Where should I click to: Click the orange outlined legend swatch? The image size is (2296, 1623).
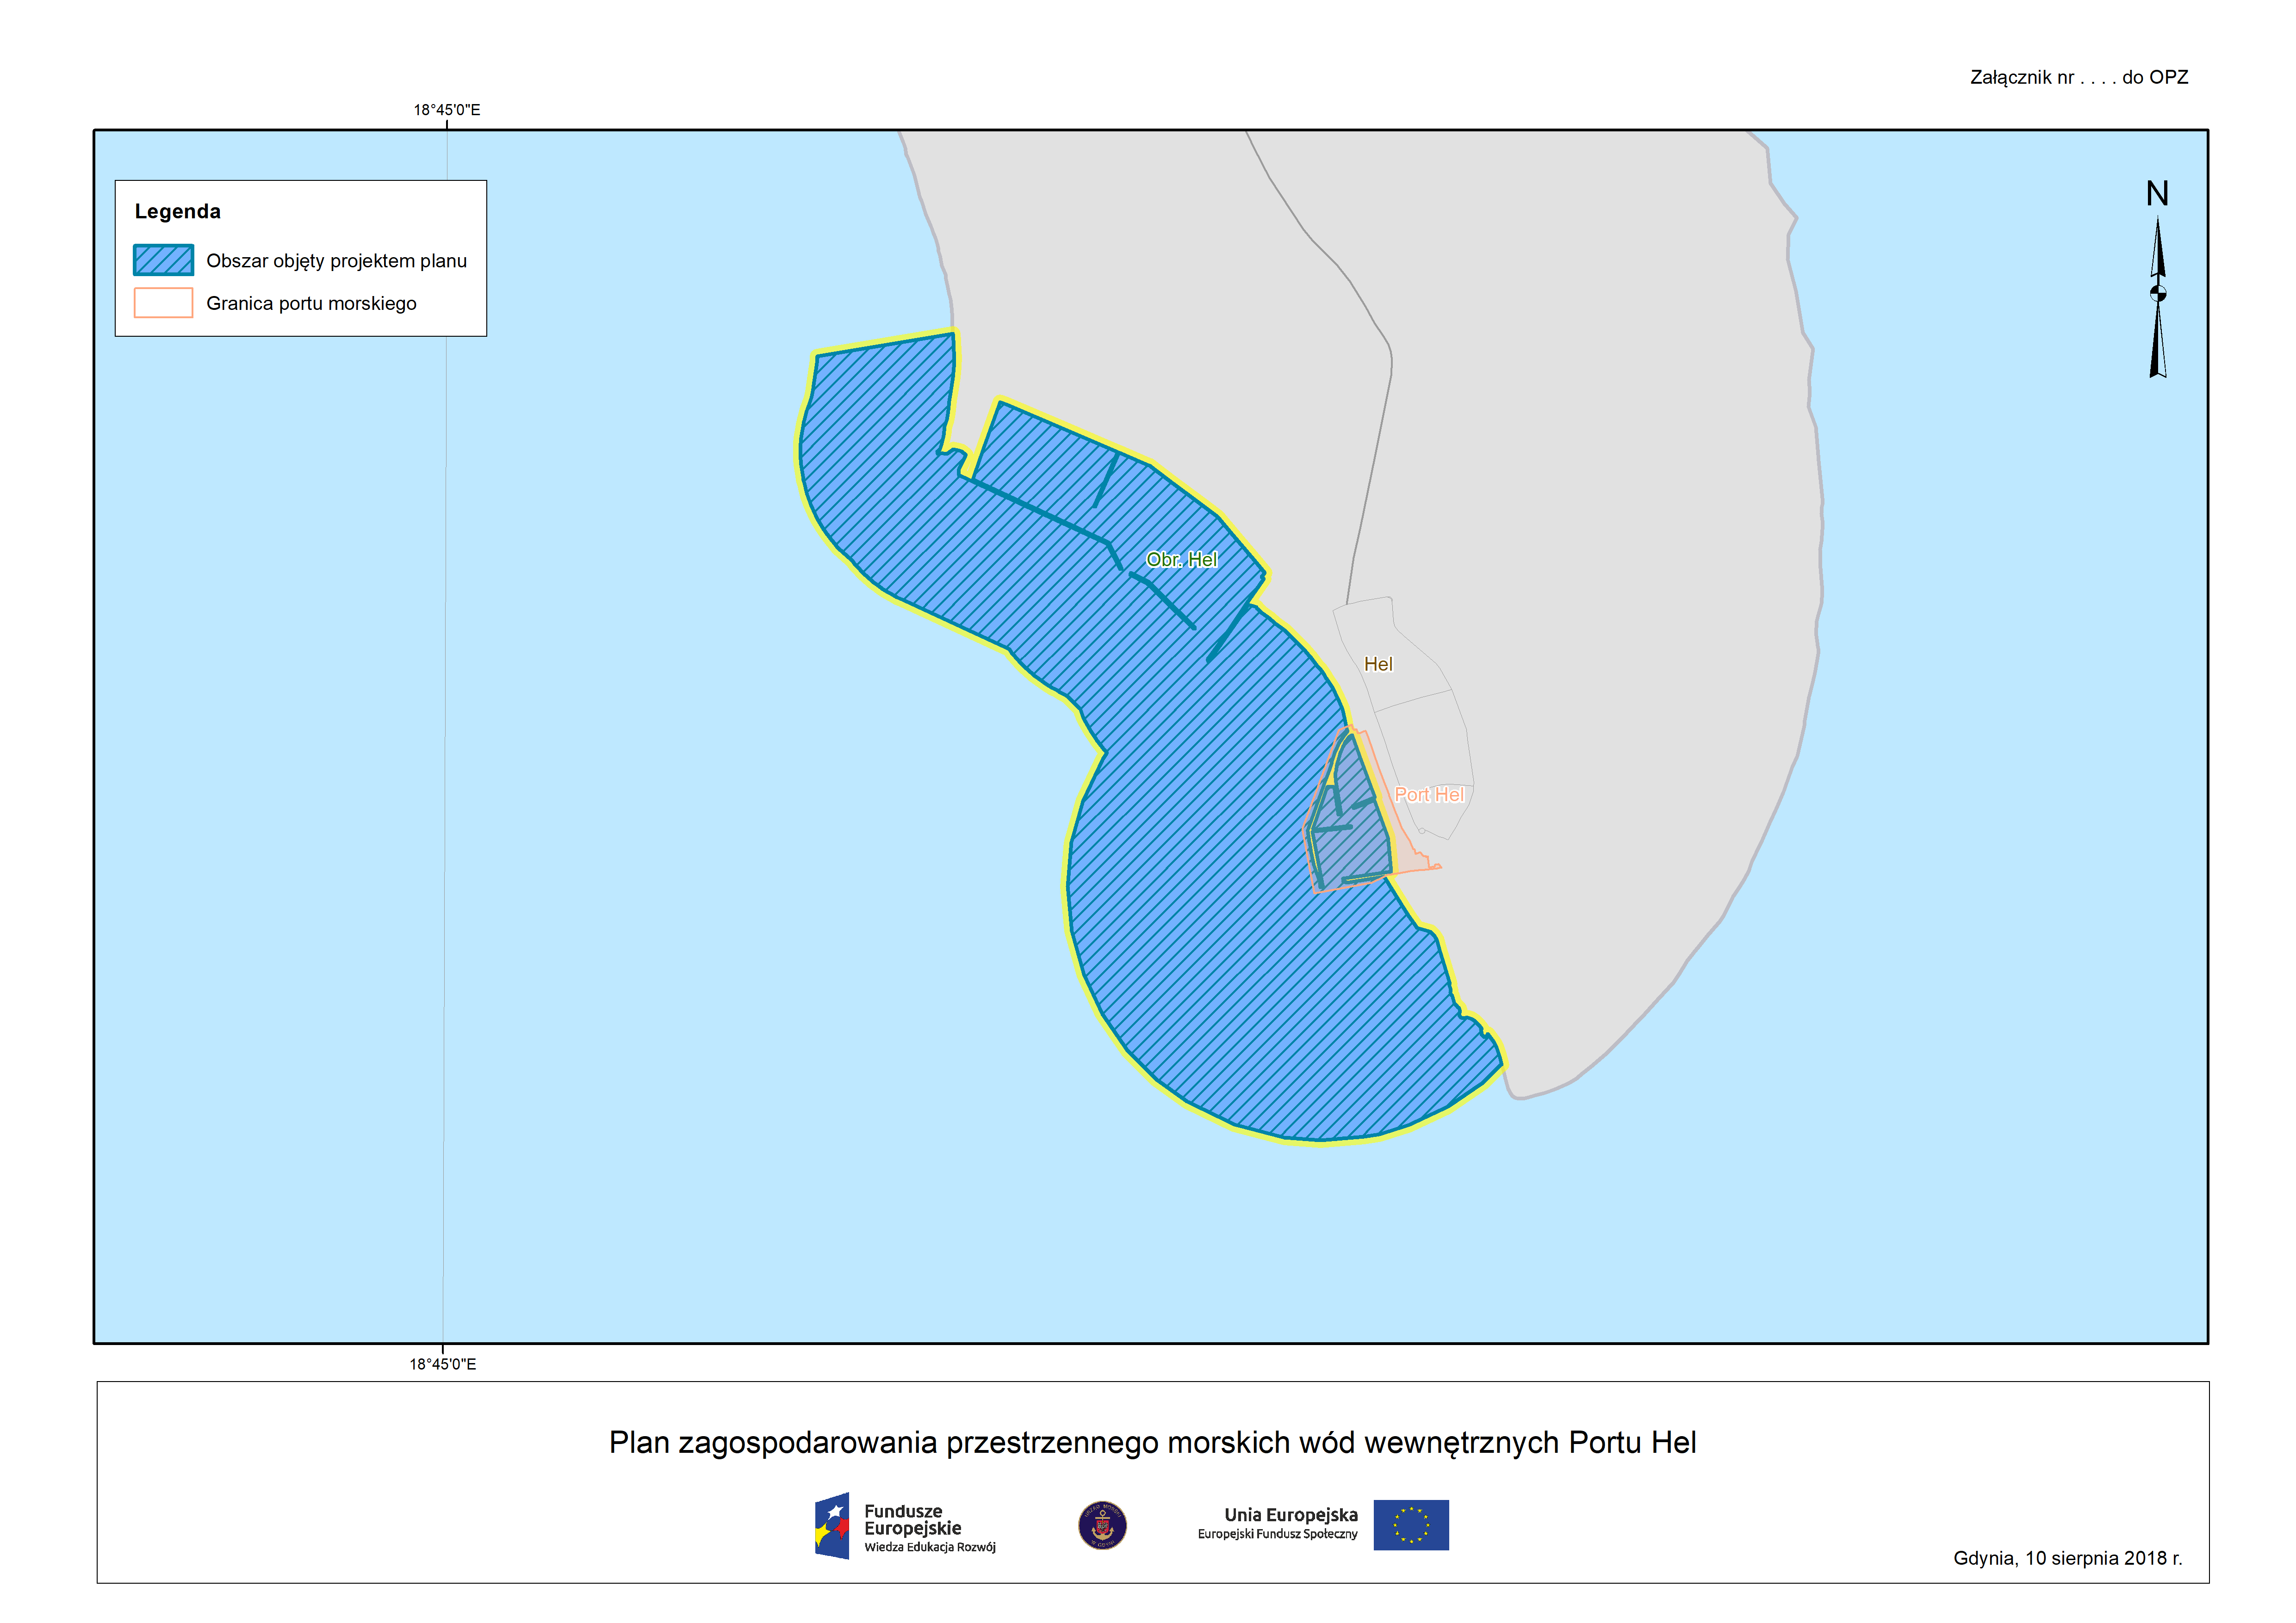[x=163, y=303]
